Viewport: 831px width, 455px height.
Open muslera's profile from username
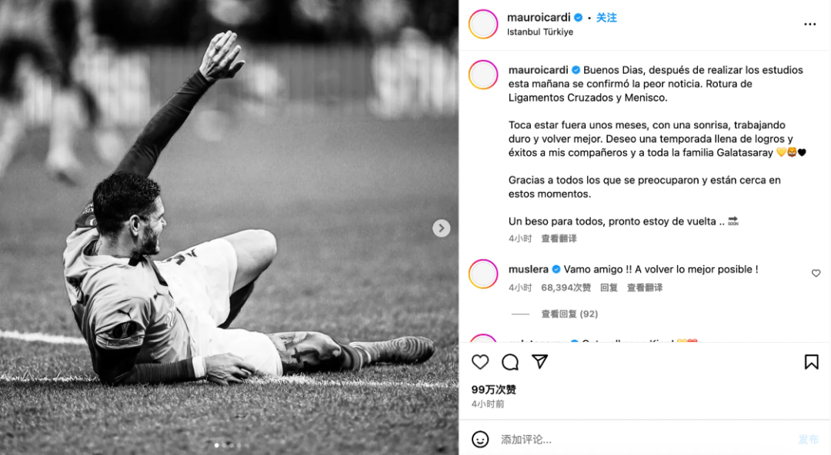[x=529, y=269]
